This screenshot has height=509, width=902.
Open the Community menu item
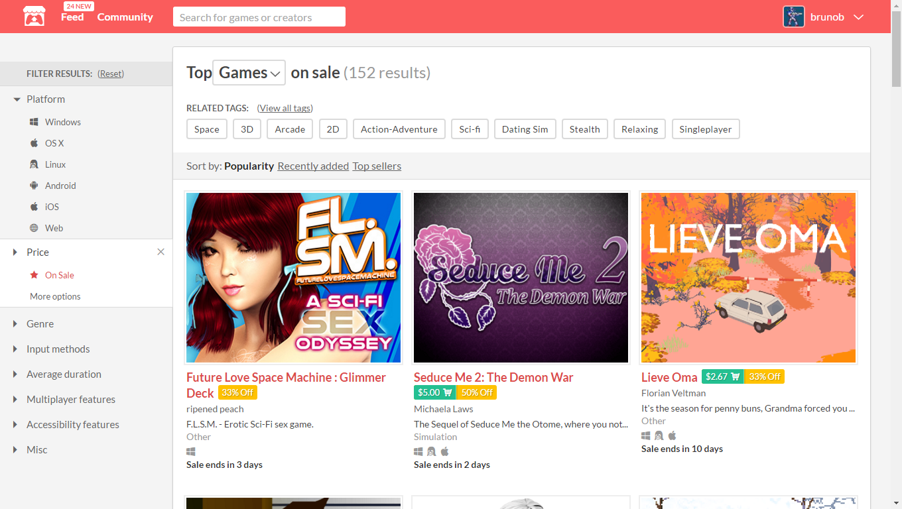click(x=125, y=17)
